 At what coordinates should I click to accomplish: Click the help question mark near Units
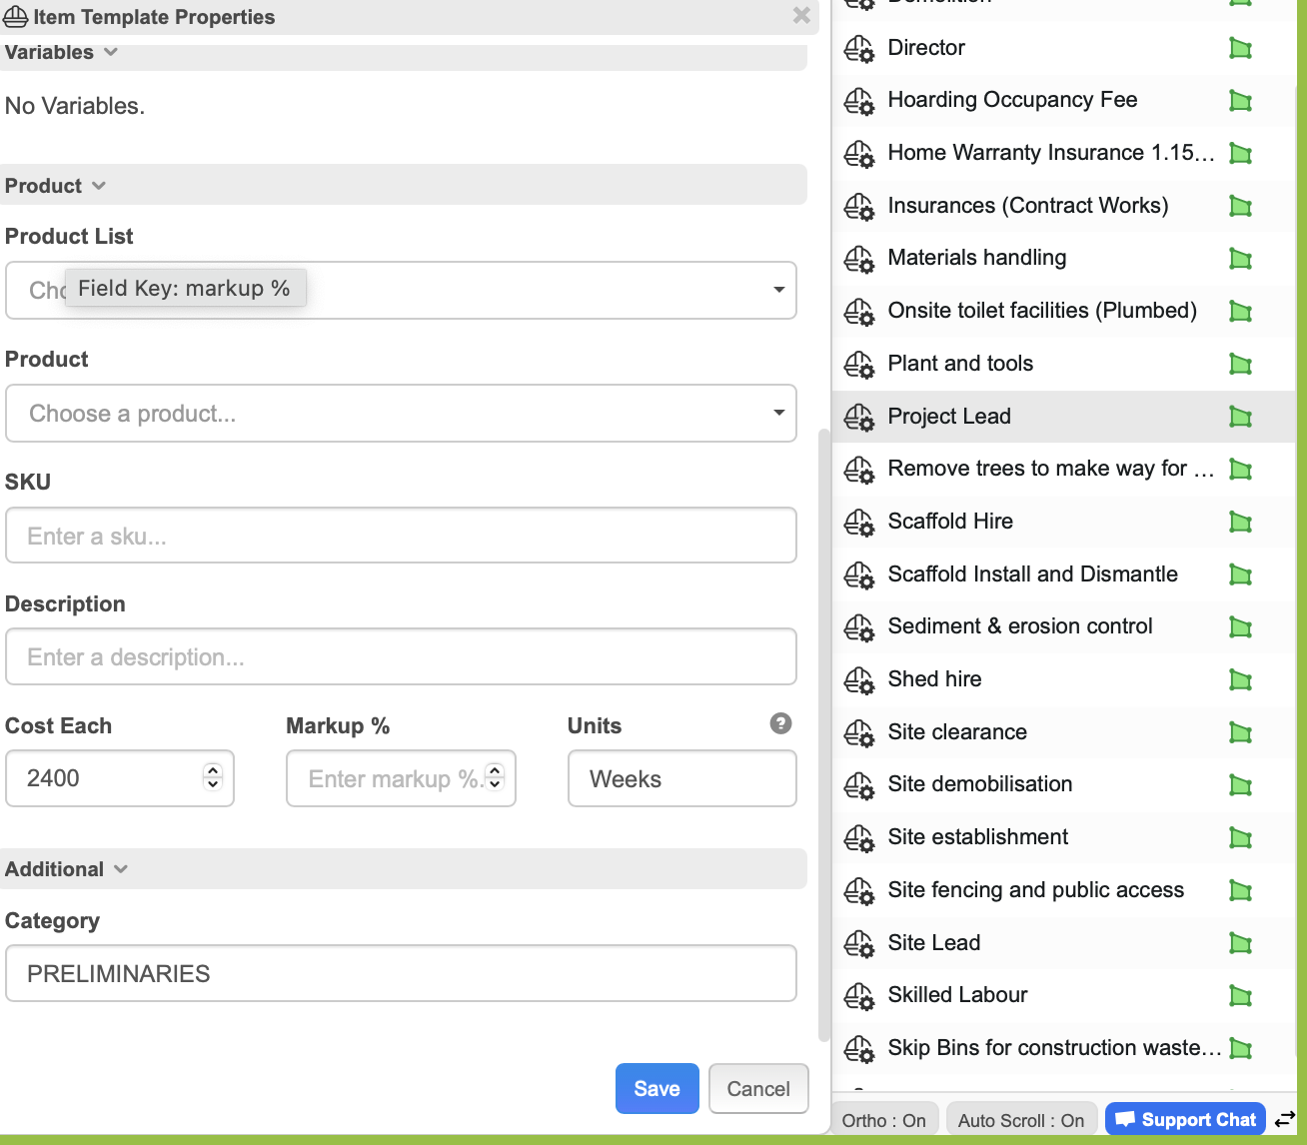[x=780, y=723]
